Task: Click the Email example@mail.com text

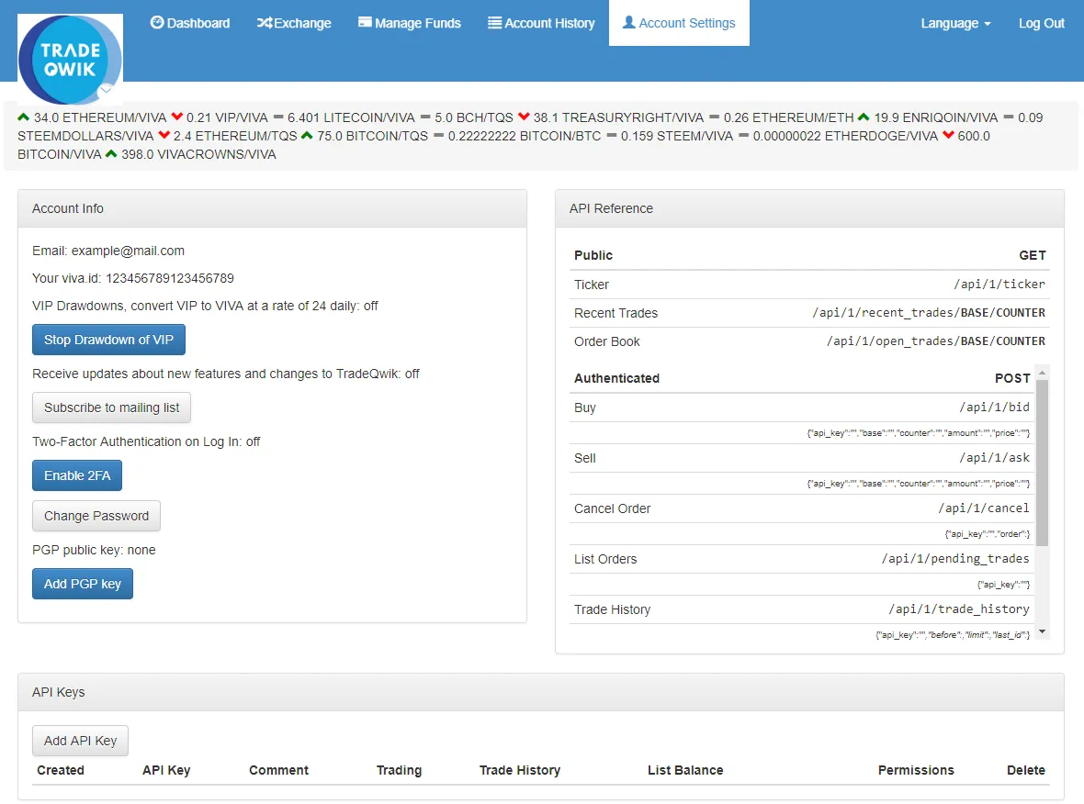Action: tap(108, 251)
